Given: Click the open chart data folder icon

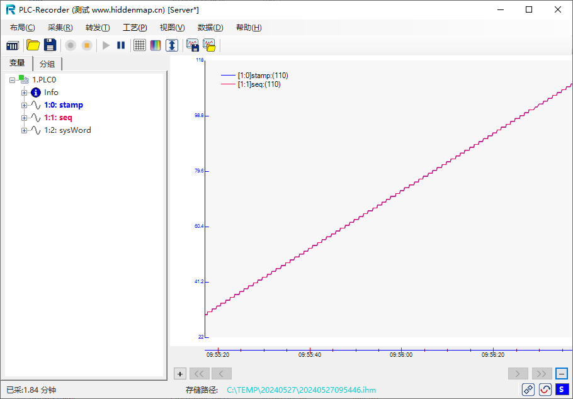Looking at the screenshot, I should (x=210, y=45).
